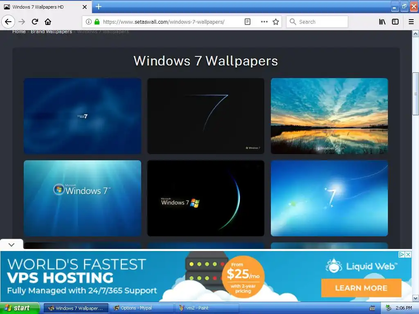
Task: Click the scrollbar down arrow
Action: pos(416,298)
